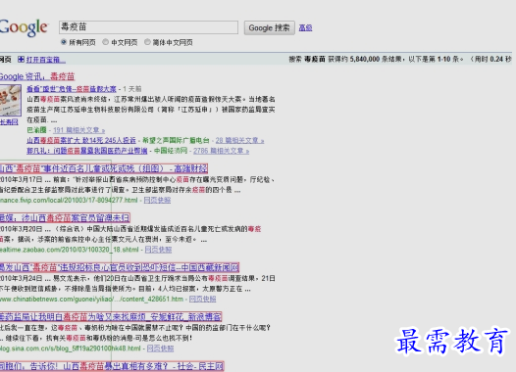Viewport: 516px width, 372px height.
Task: Open 山西毒疫苗案扩大 致14死 245人投诉 headline
Action: 81,140
